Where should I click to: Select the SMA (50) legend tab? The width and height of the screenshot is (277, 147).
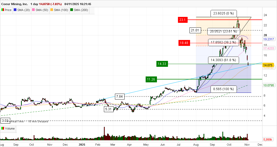click(40, 10)
